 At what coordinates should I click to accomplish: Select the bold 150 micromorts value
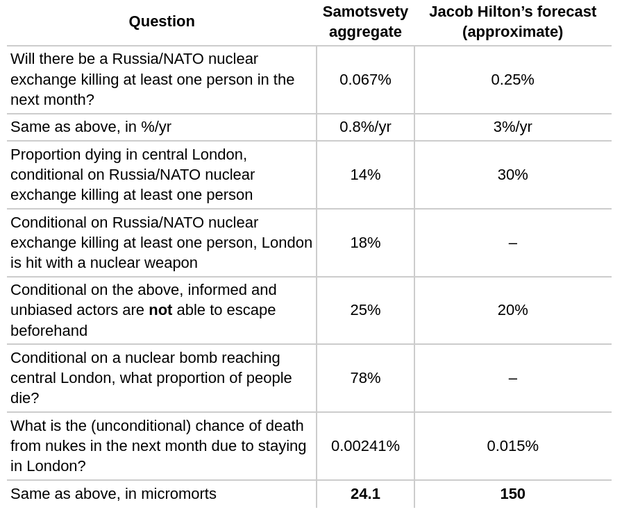512,494
